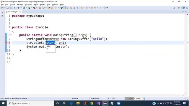
Task: Click the External Tools run icon
Action: [x=34, y=8]
